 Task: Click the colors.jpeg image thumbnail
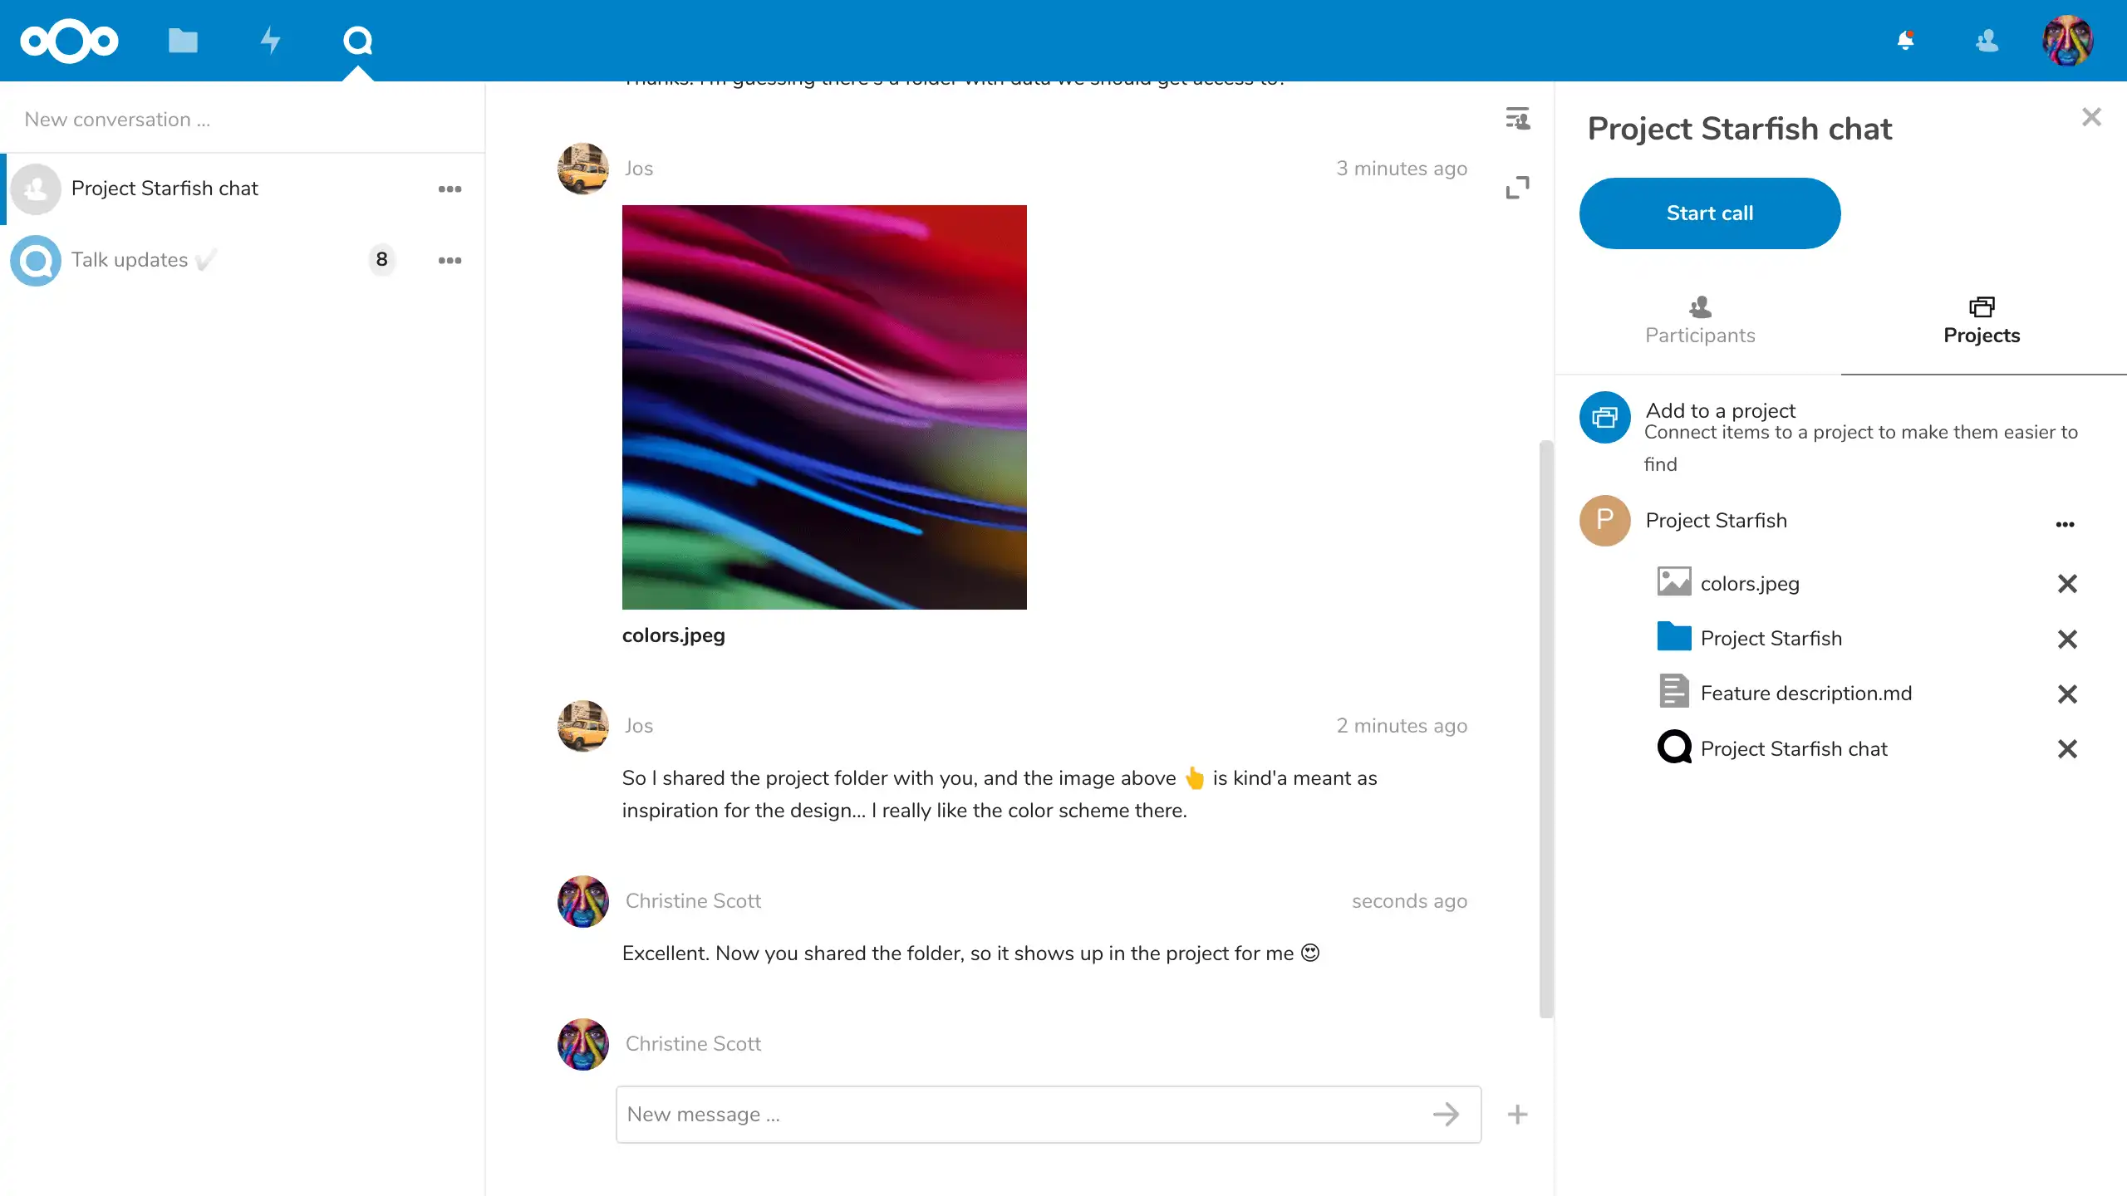(824, 406)
